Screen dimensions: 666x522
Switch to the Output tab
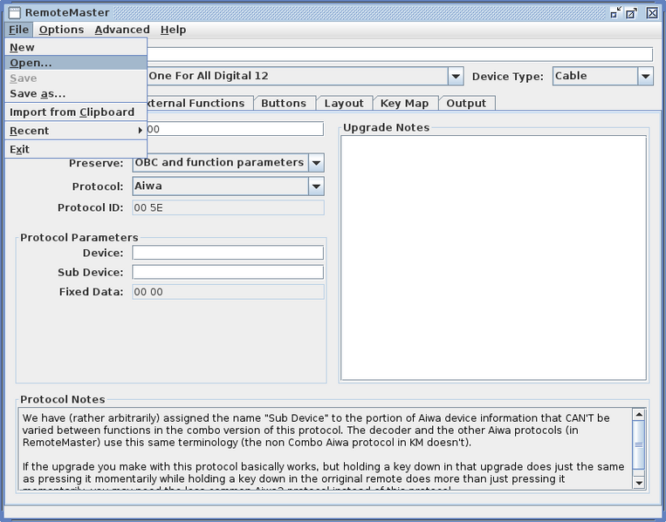(466, 103)
